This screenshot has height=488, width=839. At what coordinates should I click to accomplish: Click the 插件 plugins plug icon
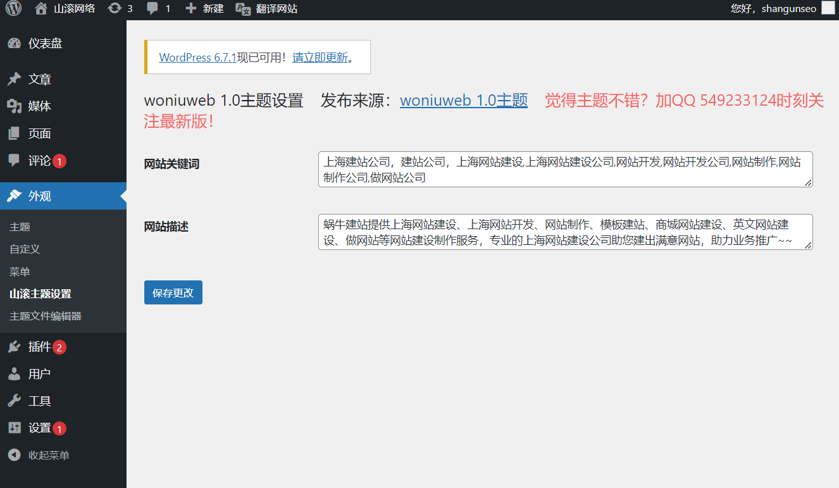14,347
